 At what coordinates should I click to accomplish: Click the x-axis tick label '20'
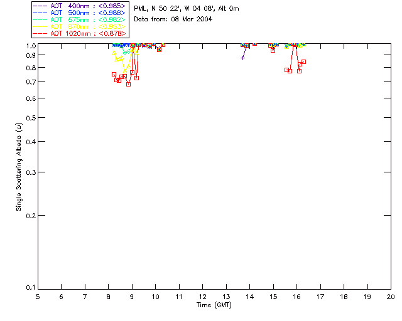(x=391, y=297)
